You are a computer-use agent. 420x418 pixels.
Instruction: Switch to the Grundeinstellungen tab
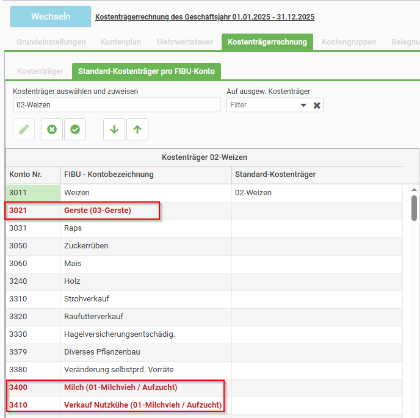[x=51, y=41]
